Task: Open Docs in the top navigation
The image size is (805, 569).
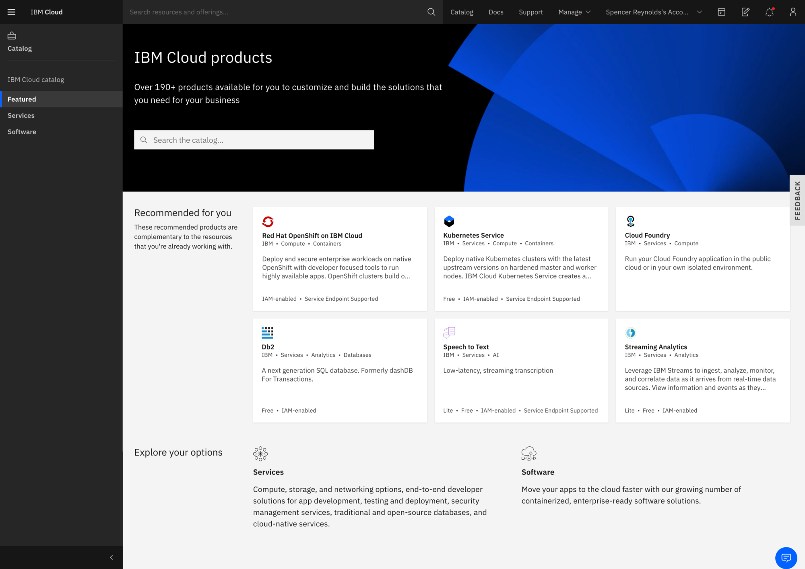Action: 496,12
